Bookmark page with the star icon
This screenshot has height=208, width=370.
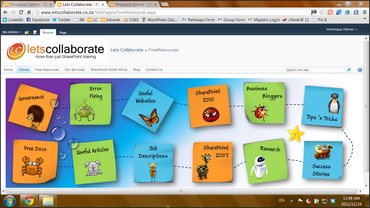click(321, 12)
